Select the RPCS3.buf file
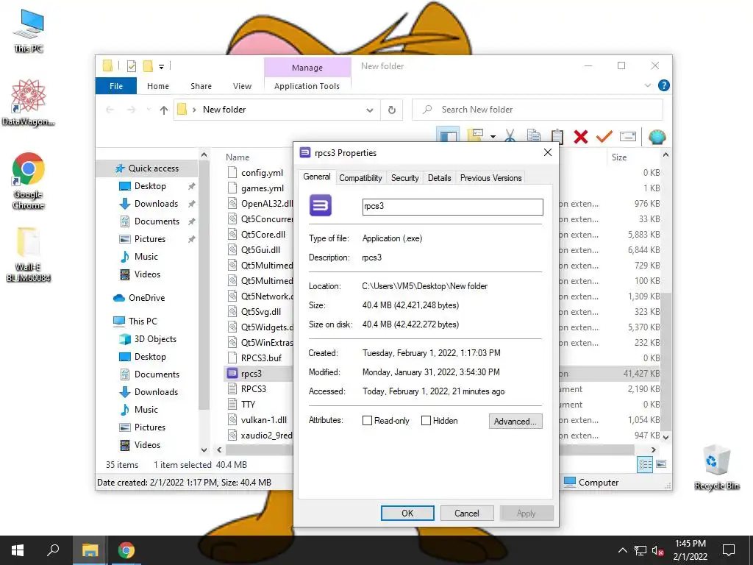Viewport: 753px width, 565px height. (x=261, y=358)
